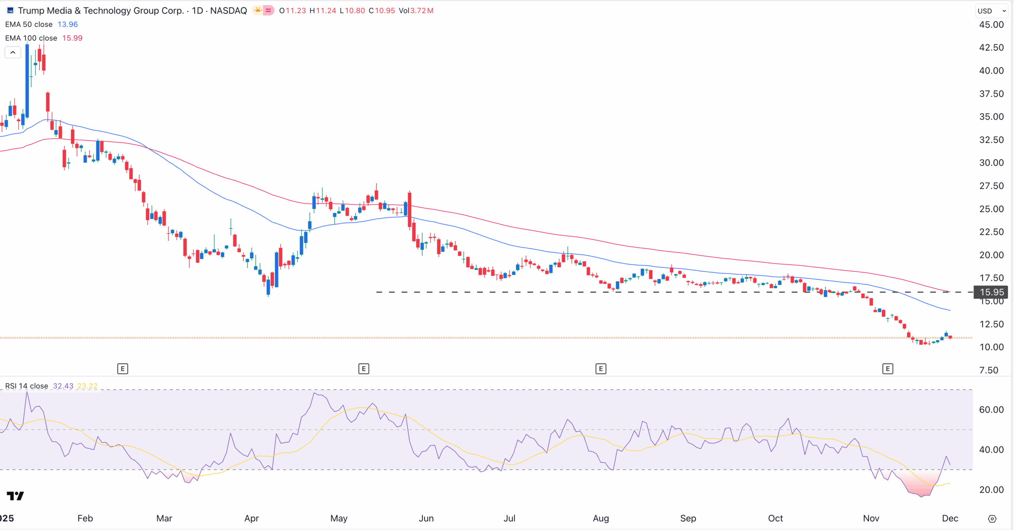Image resolution: width=1014 pixels, height=530 pixels.
Task: Click the low price L10.80
Action: pos(353,11)
